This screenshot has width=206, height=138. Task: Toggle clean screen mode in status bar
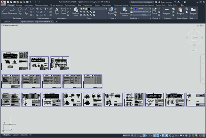click(x=200, y=135)
